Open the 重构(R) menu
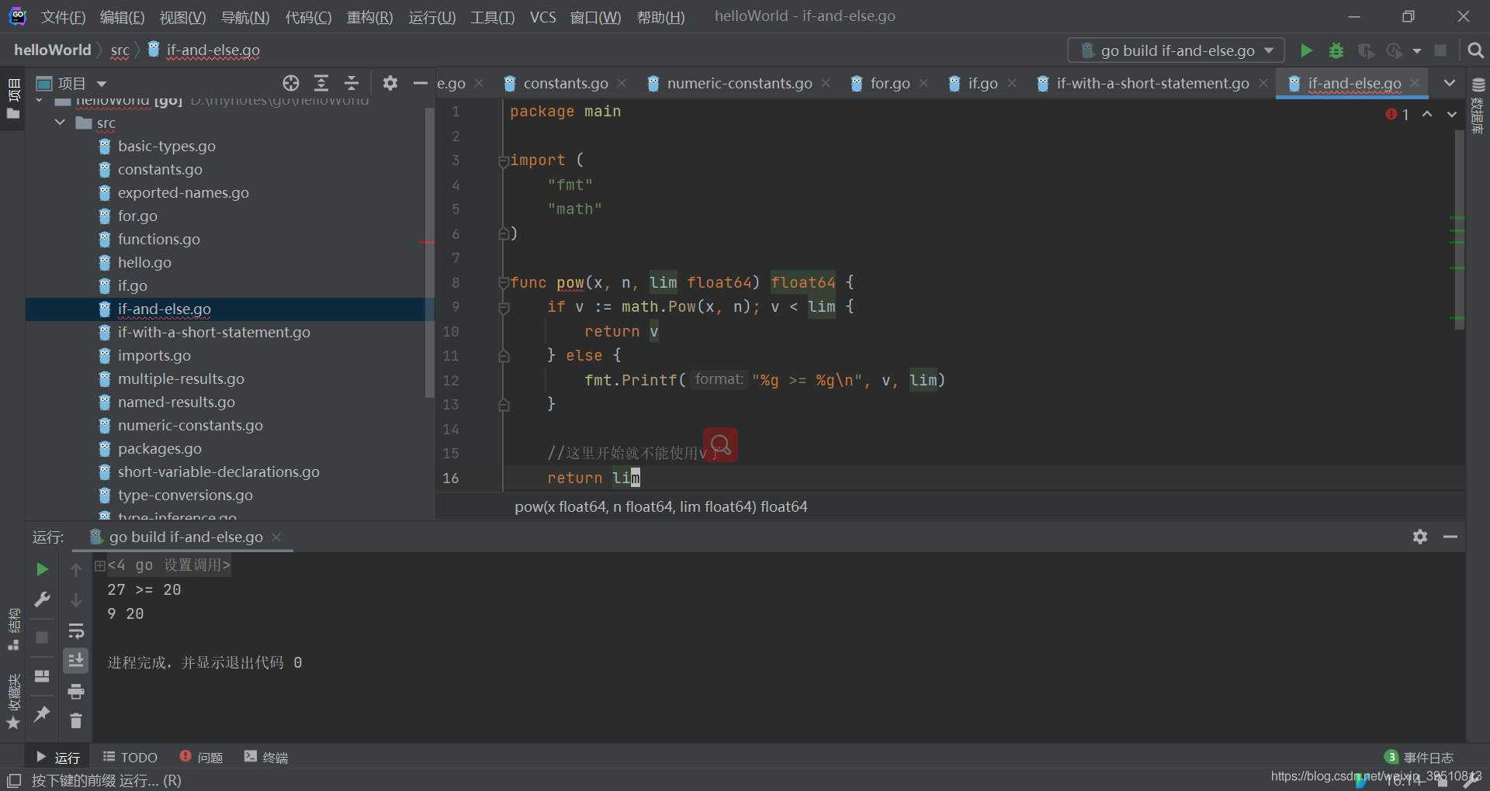The image size is (1490, 791). point(369,17)
